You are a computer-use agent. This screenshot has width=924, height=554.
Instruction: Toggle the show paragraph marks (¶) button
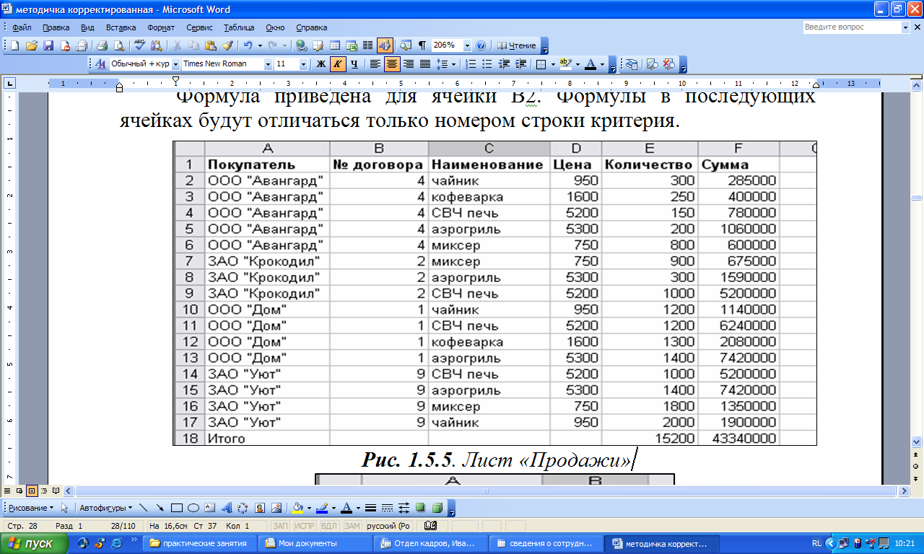[x=422, y=45]
